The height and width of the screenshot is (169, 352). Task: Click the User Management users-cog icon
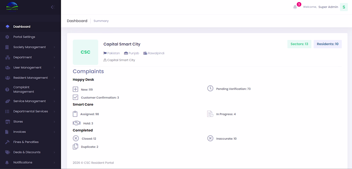[x=8, y=67]
